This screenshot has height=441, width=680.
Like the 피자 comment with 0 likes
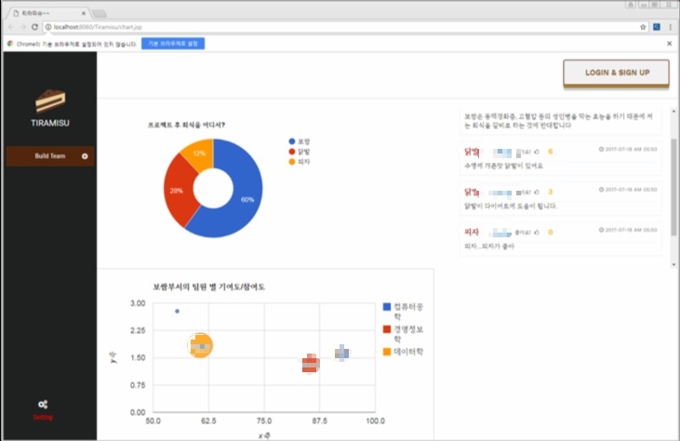pos(537,233)
